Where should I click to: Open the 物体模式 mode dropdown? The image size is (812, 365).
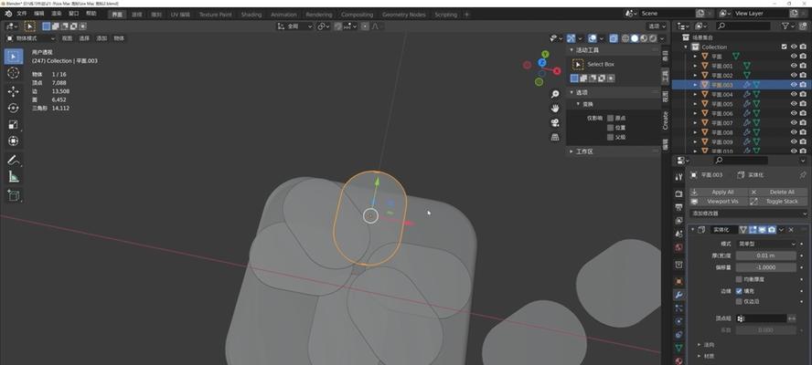[x=27, y=38]
